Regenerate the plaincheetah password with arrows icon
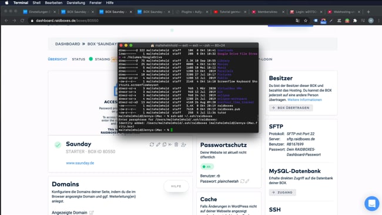The height and width of the screenshot is (215, 382). 242,181
